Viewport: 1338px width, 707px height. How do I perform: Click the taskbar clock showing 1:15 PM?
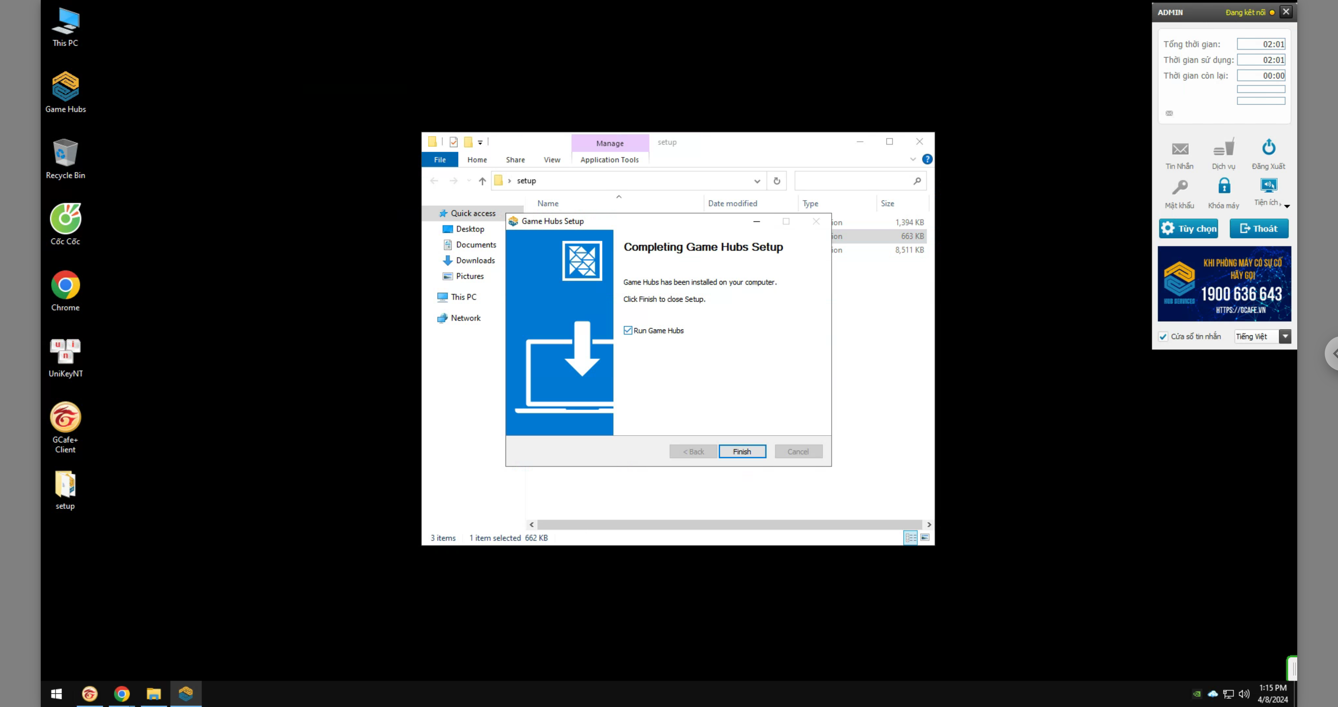click(1272, 693)
